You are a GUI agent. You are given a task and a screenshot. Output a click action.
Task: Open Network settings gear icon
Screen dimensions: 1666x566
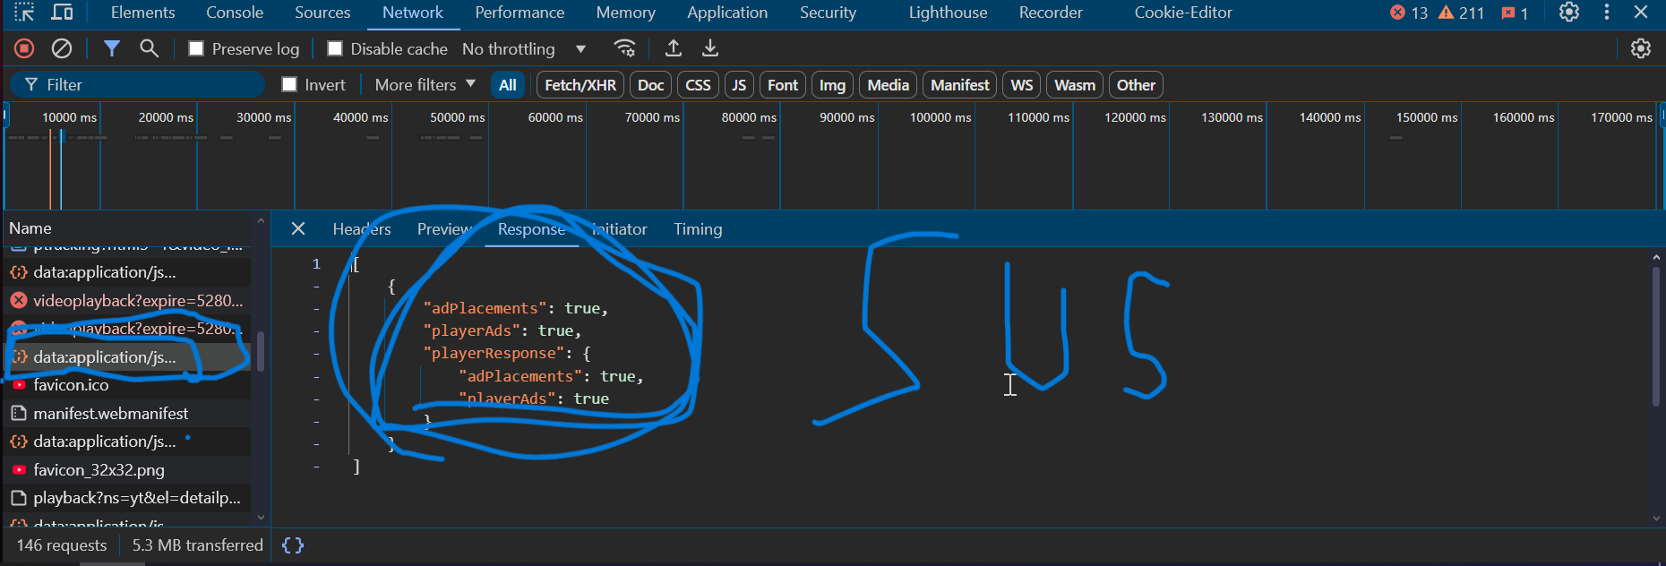(x=1641, y=48)
